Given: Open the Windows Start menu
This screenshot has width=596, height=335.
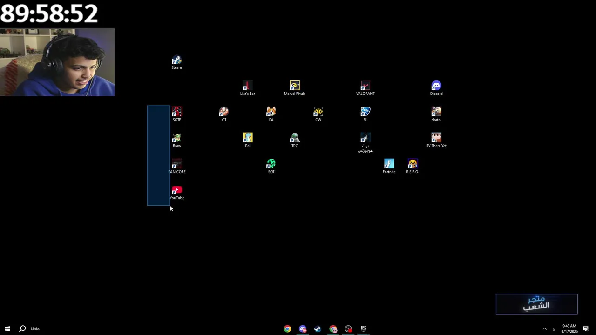Looking at the screenshot, I should [x=7, y=329].
